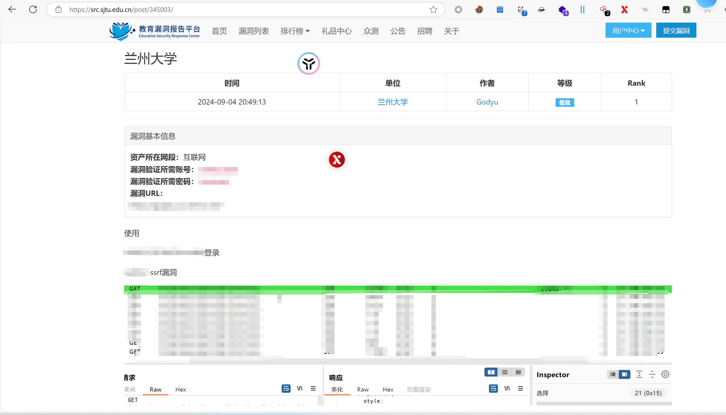
Task: Click Inspector expand-all sections icon
Action: pos(639,374)
